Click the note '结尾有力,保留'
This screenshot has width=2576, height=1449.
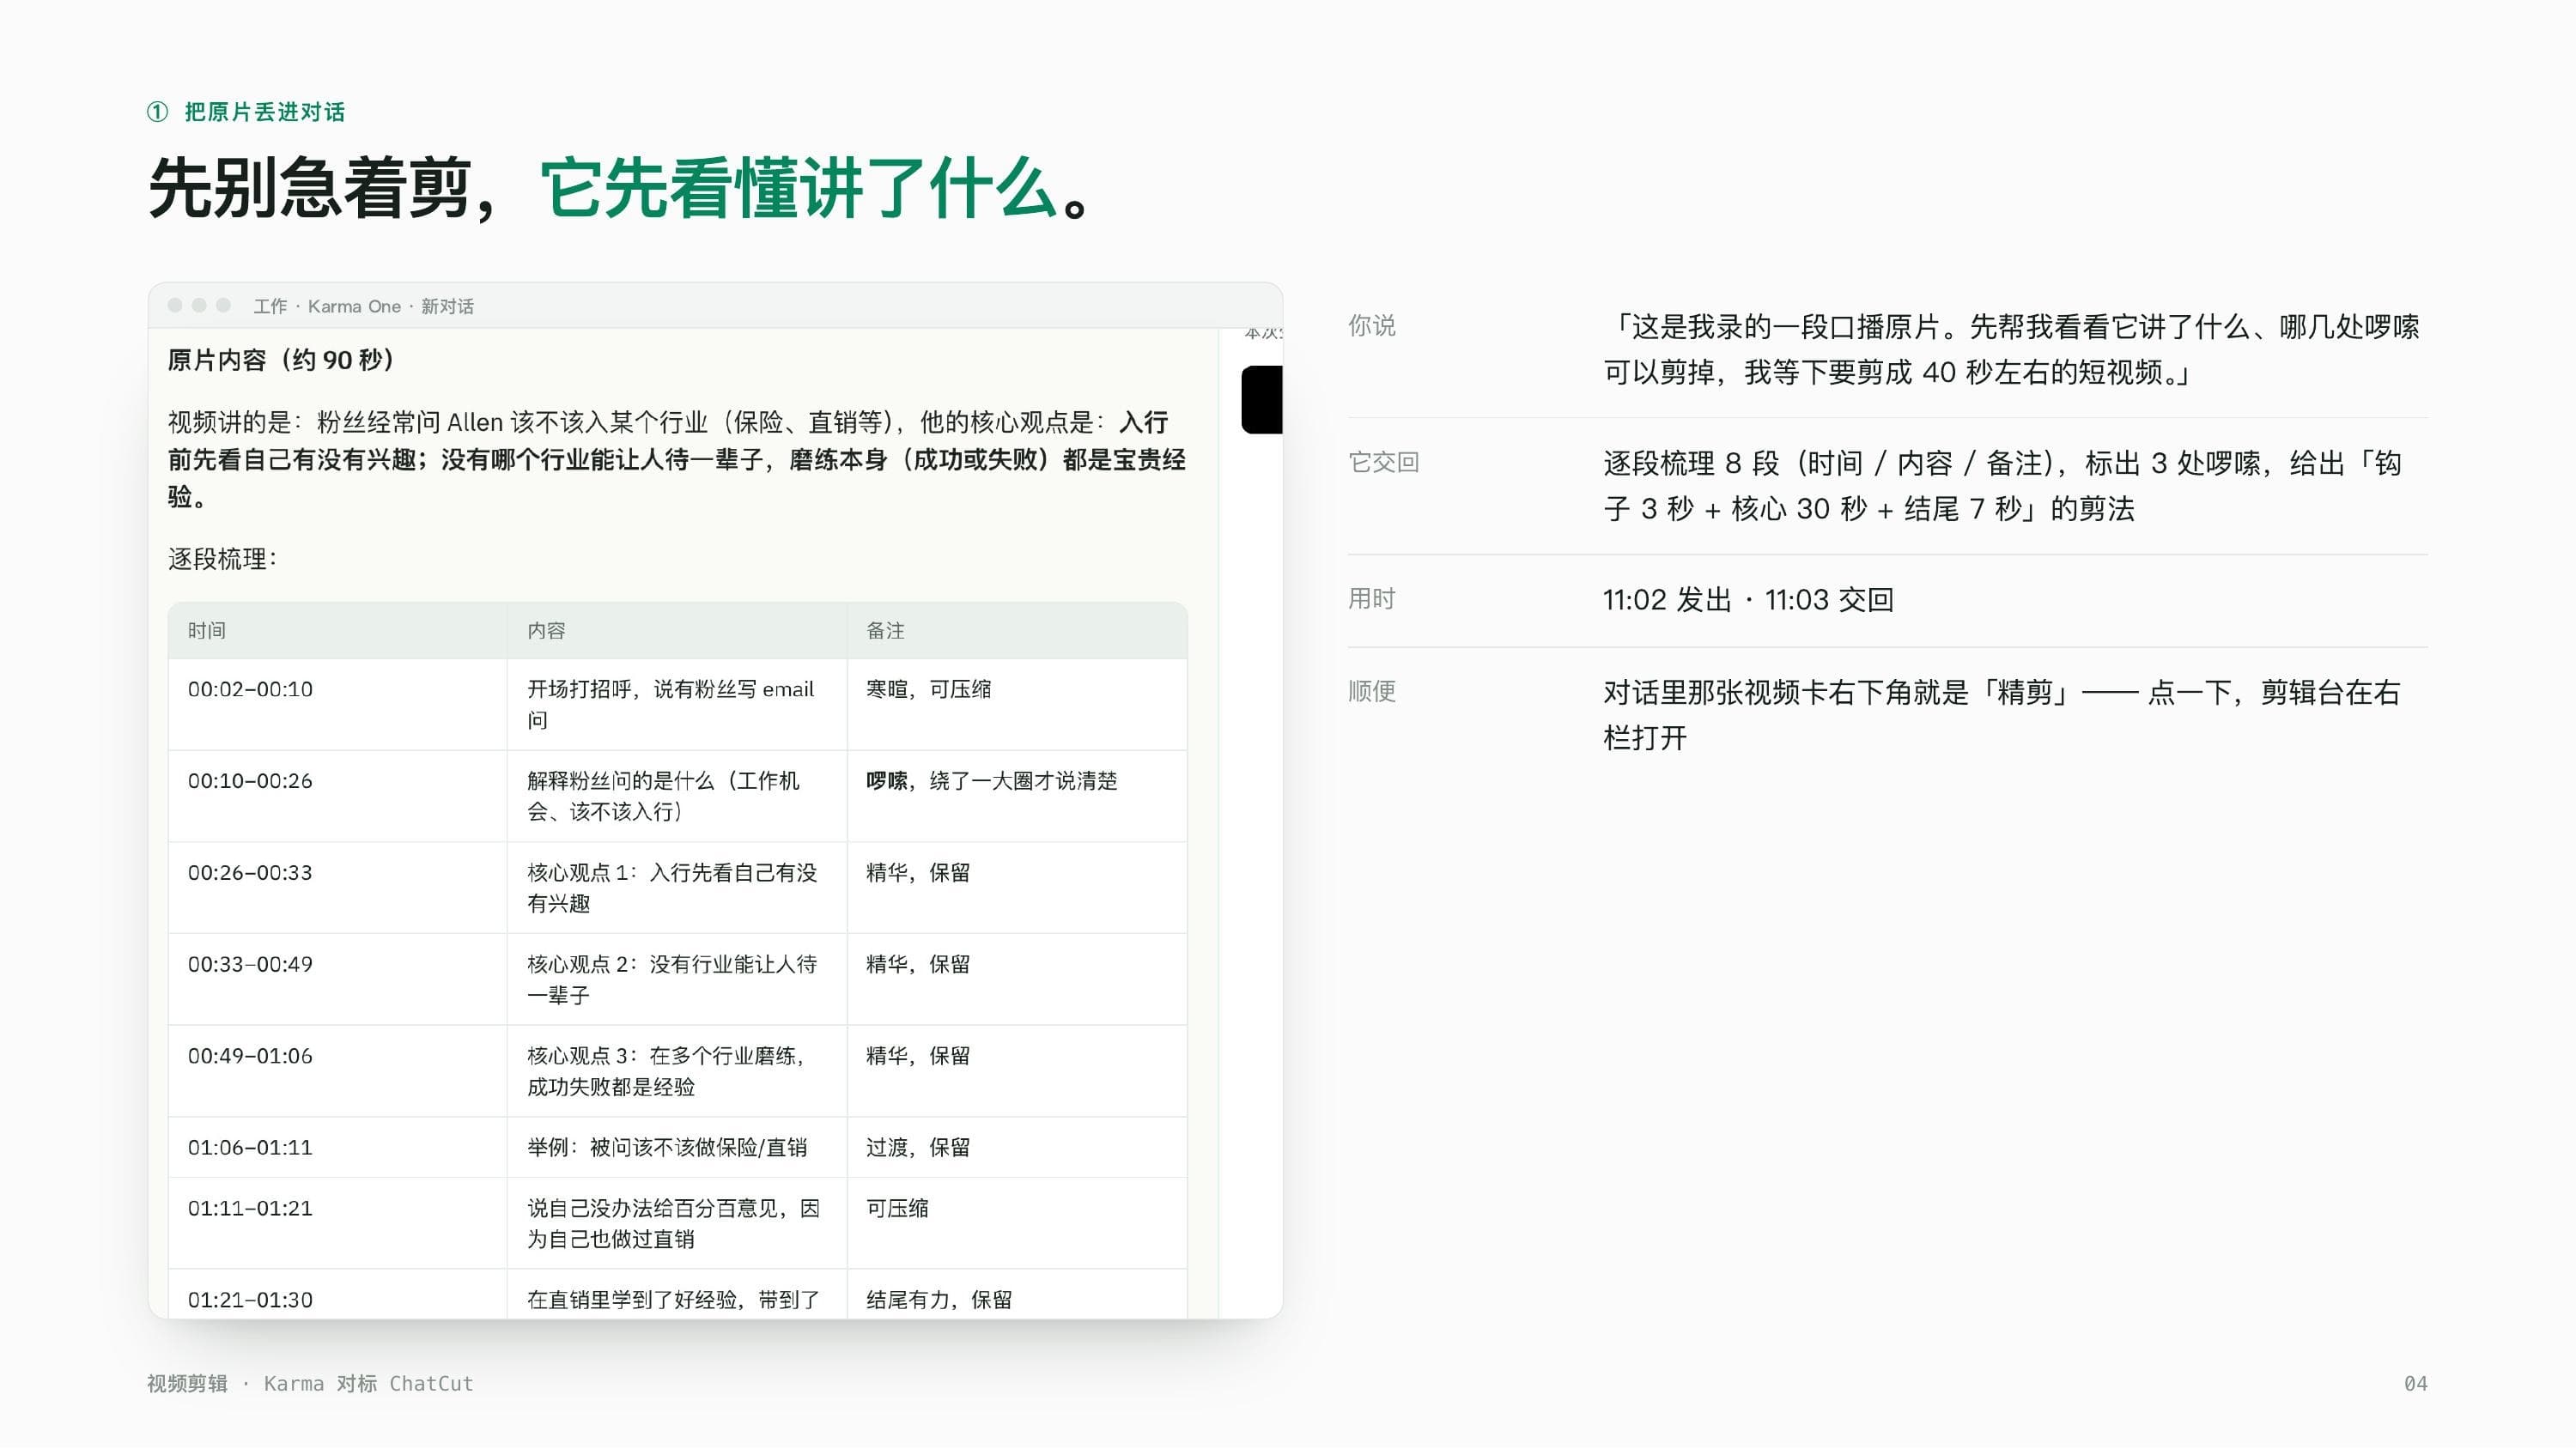coord(939,1301)
